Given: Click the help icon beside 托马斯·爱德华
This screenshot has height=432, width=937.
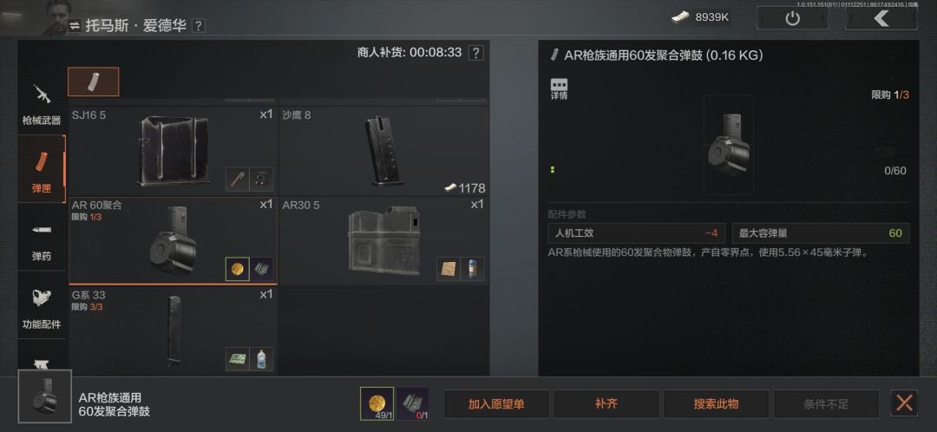Looking at the screenshot, I should pyautogui.click(x=199, y=26).
